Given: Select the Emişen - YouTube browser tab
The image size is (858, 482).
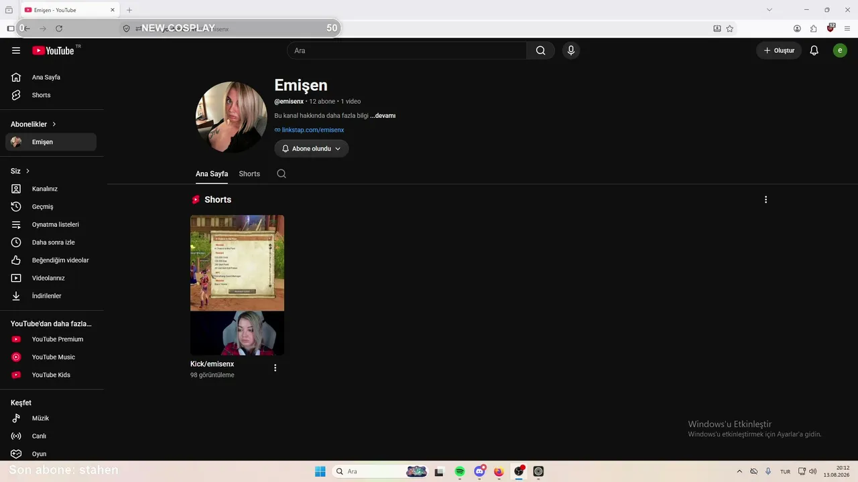Looking at the screenshot, I should coord(68,10).
